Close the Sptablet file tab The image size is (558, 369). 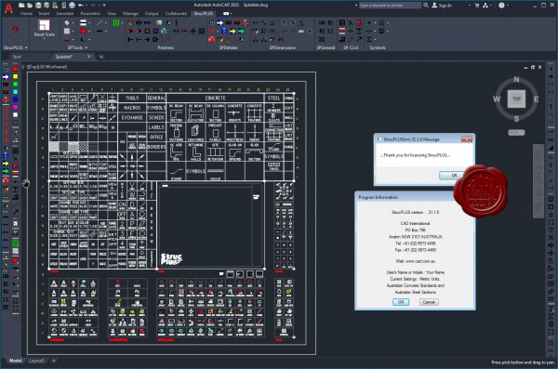(x=89, y=56)
